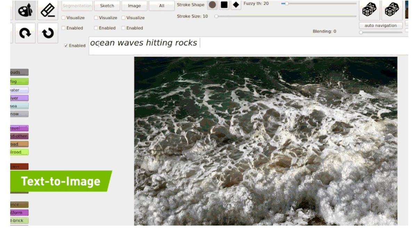Click the first random dice icon

(x=369, y=10)
